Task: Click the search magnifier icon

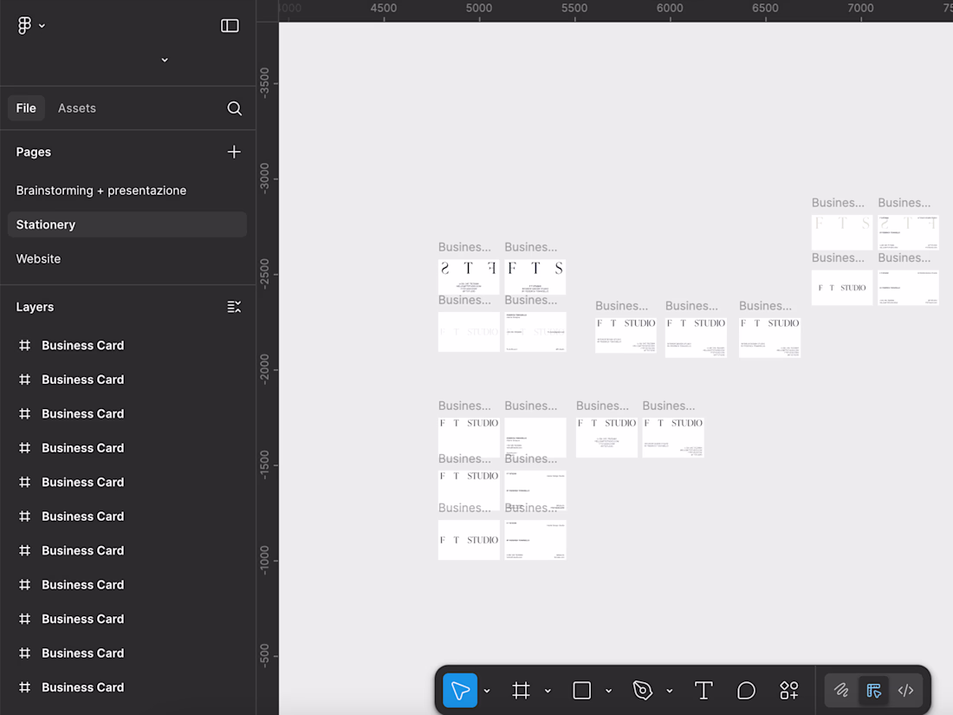Action: point(235,108)
